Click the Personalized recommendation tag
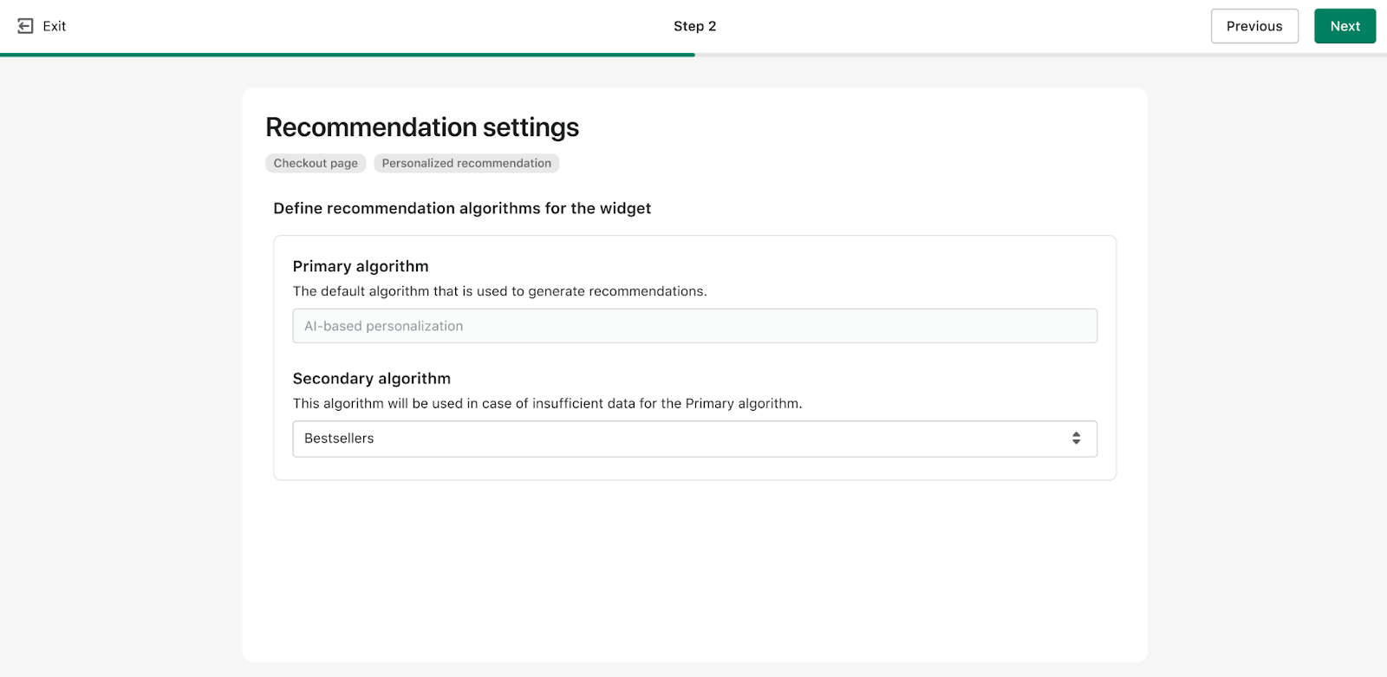Screen dimensions: 1387x677 466,163
